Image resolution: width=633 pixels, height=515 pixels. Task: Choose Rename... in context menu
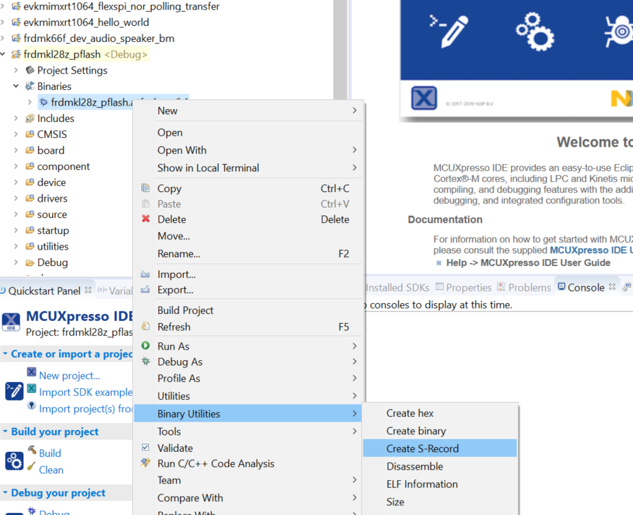point(249,254)
